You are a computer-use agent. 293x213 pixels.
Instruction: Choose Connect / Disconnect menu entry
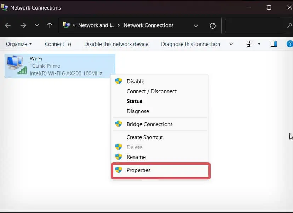click(160, 91)
